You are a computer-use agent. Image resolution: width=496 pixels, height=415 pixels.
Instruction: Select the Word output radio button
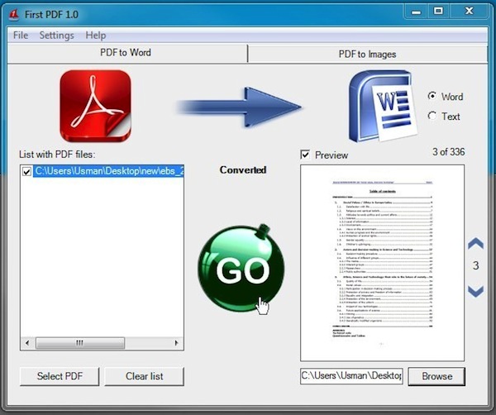coord(432,96)
